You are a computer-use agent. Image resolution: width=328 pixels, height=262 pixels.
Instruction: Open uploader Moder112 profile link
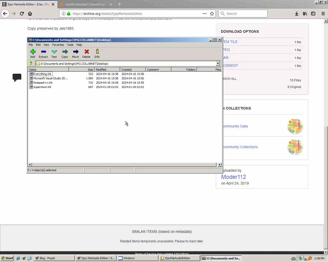tap(233, 177)
